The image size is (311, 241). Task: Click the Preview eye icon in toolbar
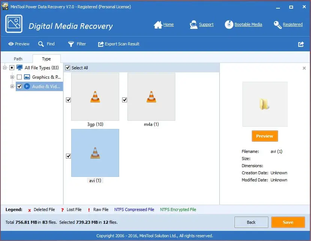tap(11, 44)
